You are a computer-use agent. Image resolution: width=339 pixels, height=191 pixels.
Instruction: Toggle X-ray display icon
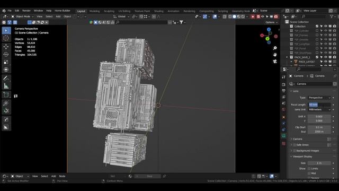[225, 16]
